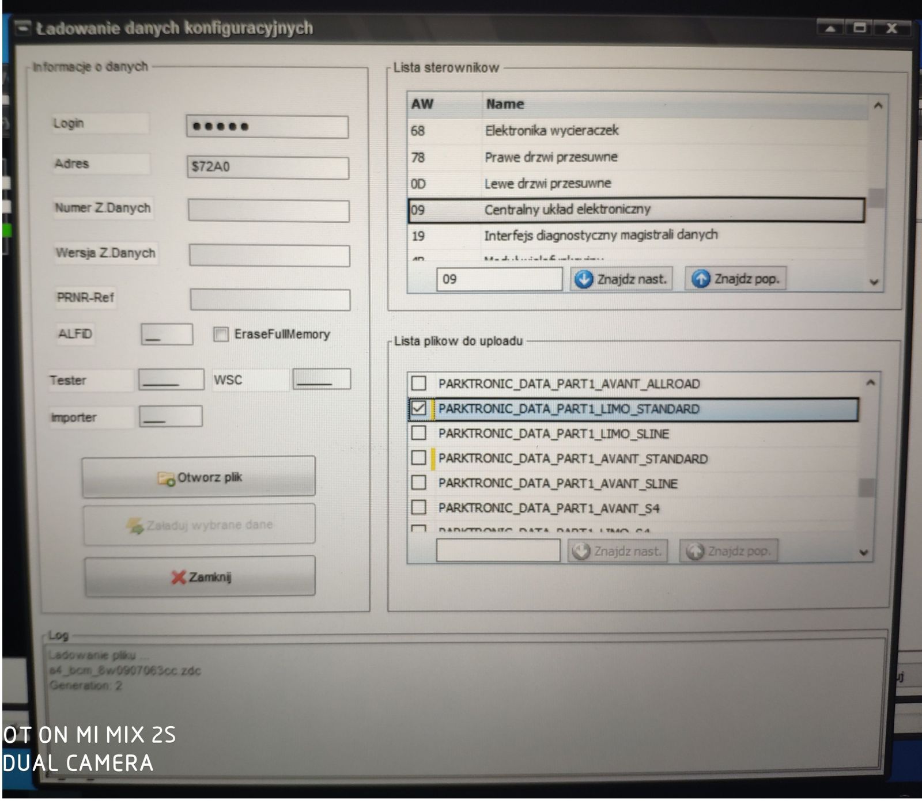Click Znajdz nast. in controller list

tap(621, 279)
